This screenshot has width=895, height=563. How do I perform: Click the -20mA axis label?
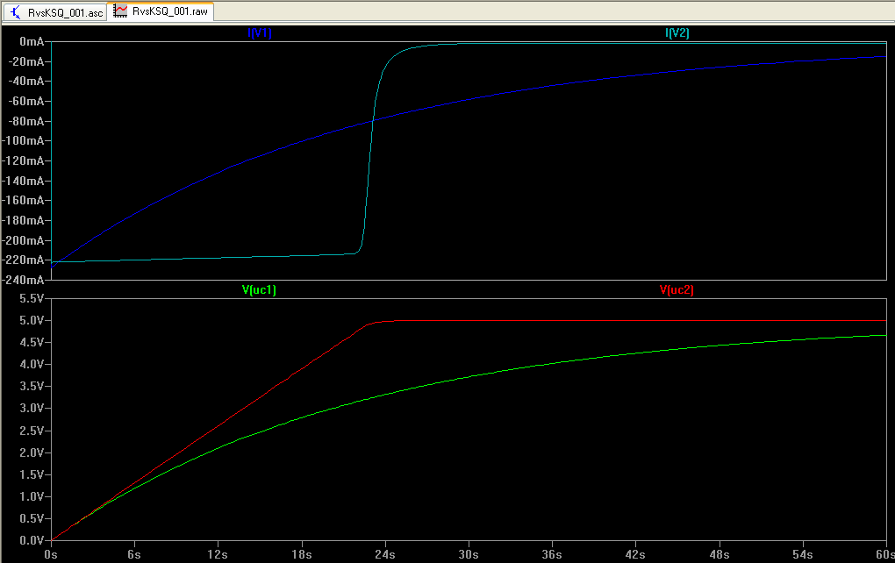click(x=26, y=61)
